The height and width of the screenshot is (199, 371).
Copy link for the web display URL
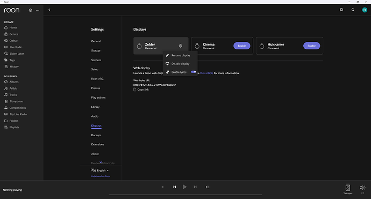(x=141, y=90)
